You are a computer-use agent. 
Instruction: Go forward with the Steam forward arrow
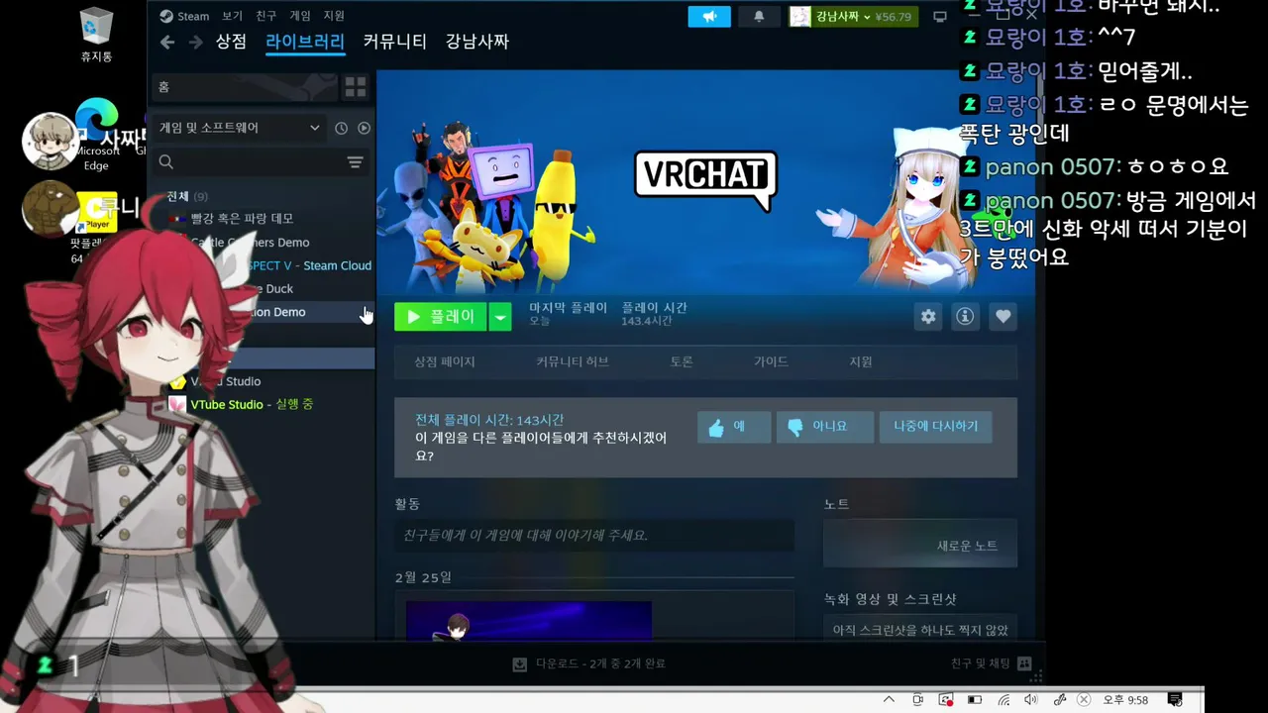click(196, 42)
